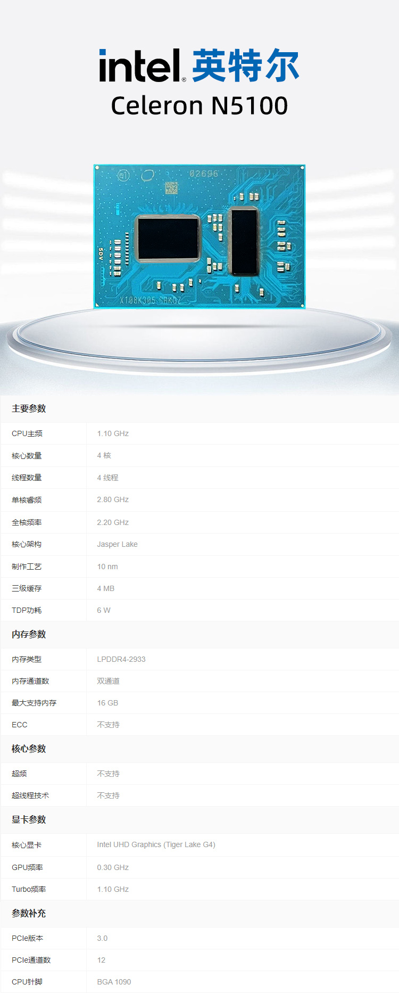Select the 双通道 value

point(109,681)
